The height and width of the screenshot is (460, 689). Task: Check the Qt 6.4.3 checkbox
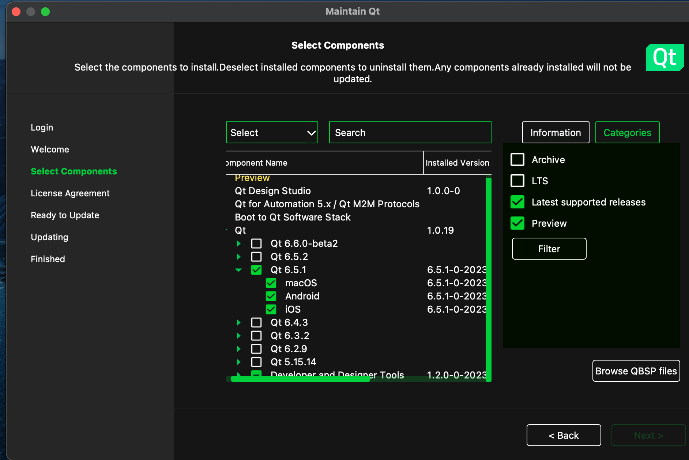tap(256, 323)
